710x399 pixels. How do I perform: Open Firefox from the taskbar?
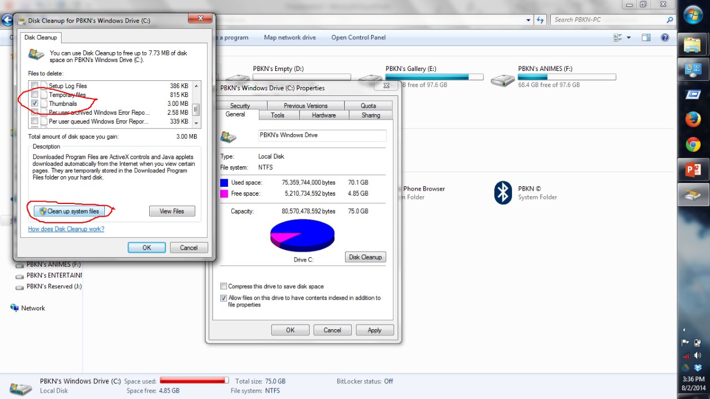coord(693,120)
